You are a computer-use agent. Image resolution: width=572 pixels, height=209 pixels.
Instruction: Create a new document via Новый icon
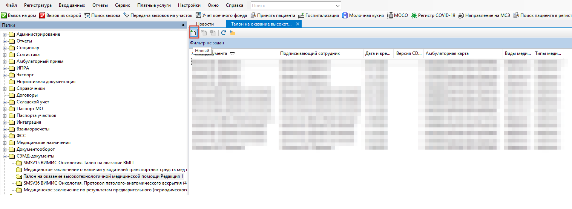194,33
